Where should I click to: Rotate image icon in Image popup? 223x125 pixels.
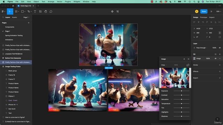click(188, 65)
